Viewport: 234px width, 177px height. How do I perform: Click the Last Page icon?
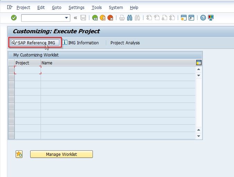(172, 18)
